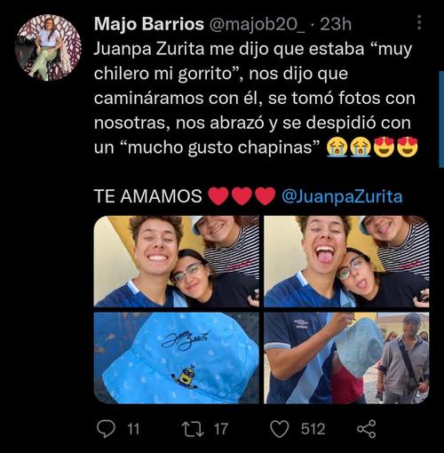Click the retweet count 17

click(221, 429)
